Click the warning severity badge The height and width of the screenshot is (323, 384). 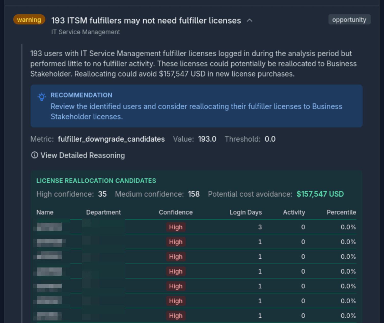click(x=29, y=20)
